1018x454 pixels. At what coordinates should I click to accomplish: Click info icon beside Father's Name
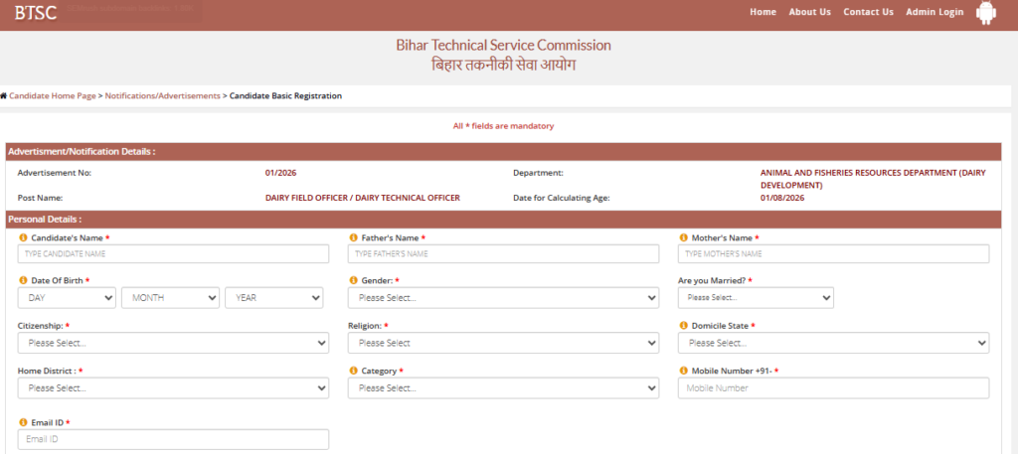tap(353, 238)
